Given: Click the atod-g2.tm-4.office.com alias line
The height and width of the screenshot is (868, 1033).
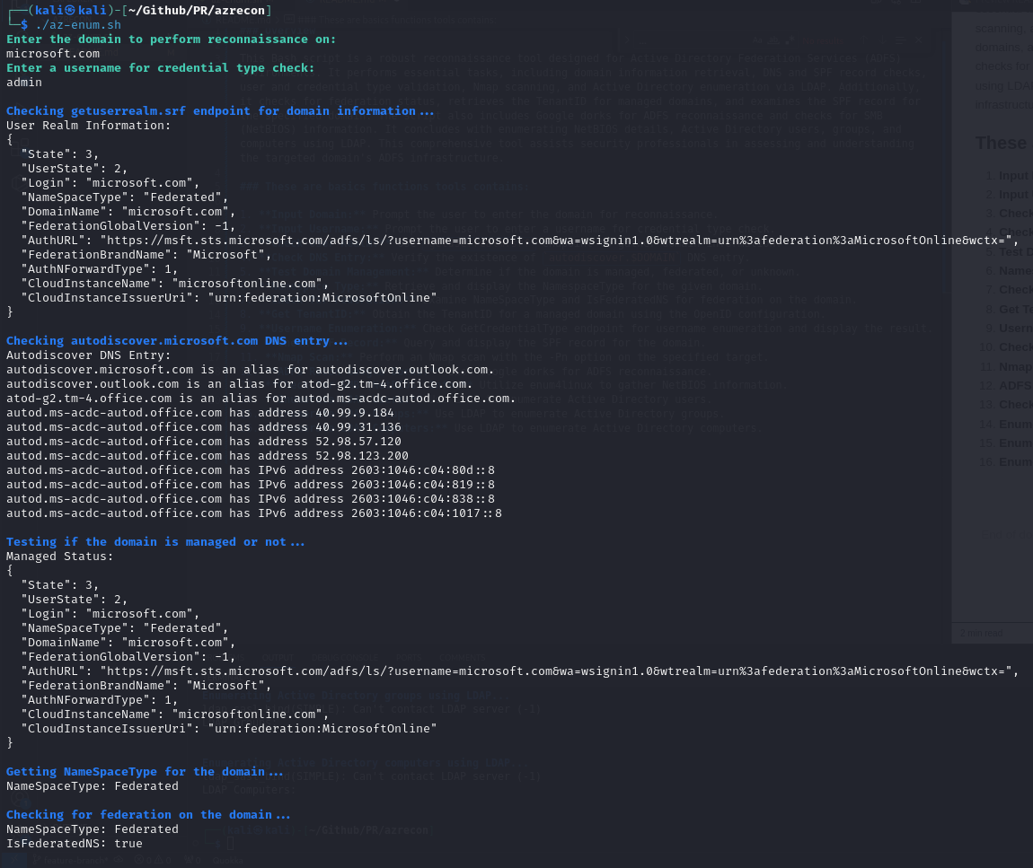Looking at the screenshot, I should pyautogui.click(x=260, y=399).
